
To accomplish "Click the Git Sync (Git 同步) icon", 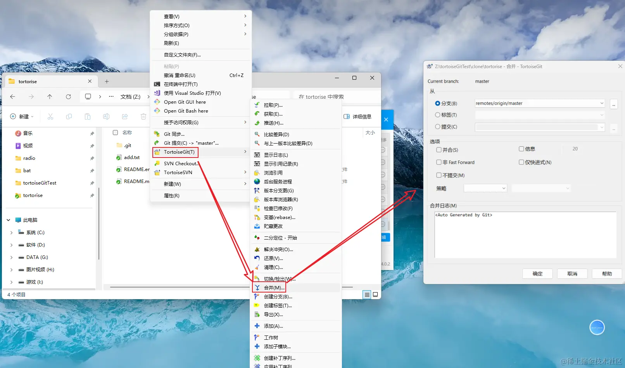I will [x=157, y=134].
